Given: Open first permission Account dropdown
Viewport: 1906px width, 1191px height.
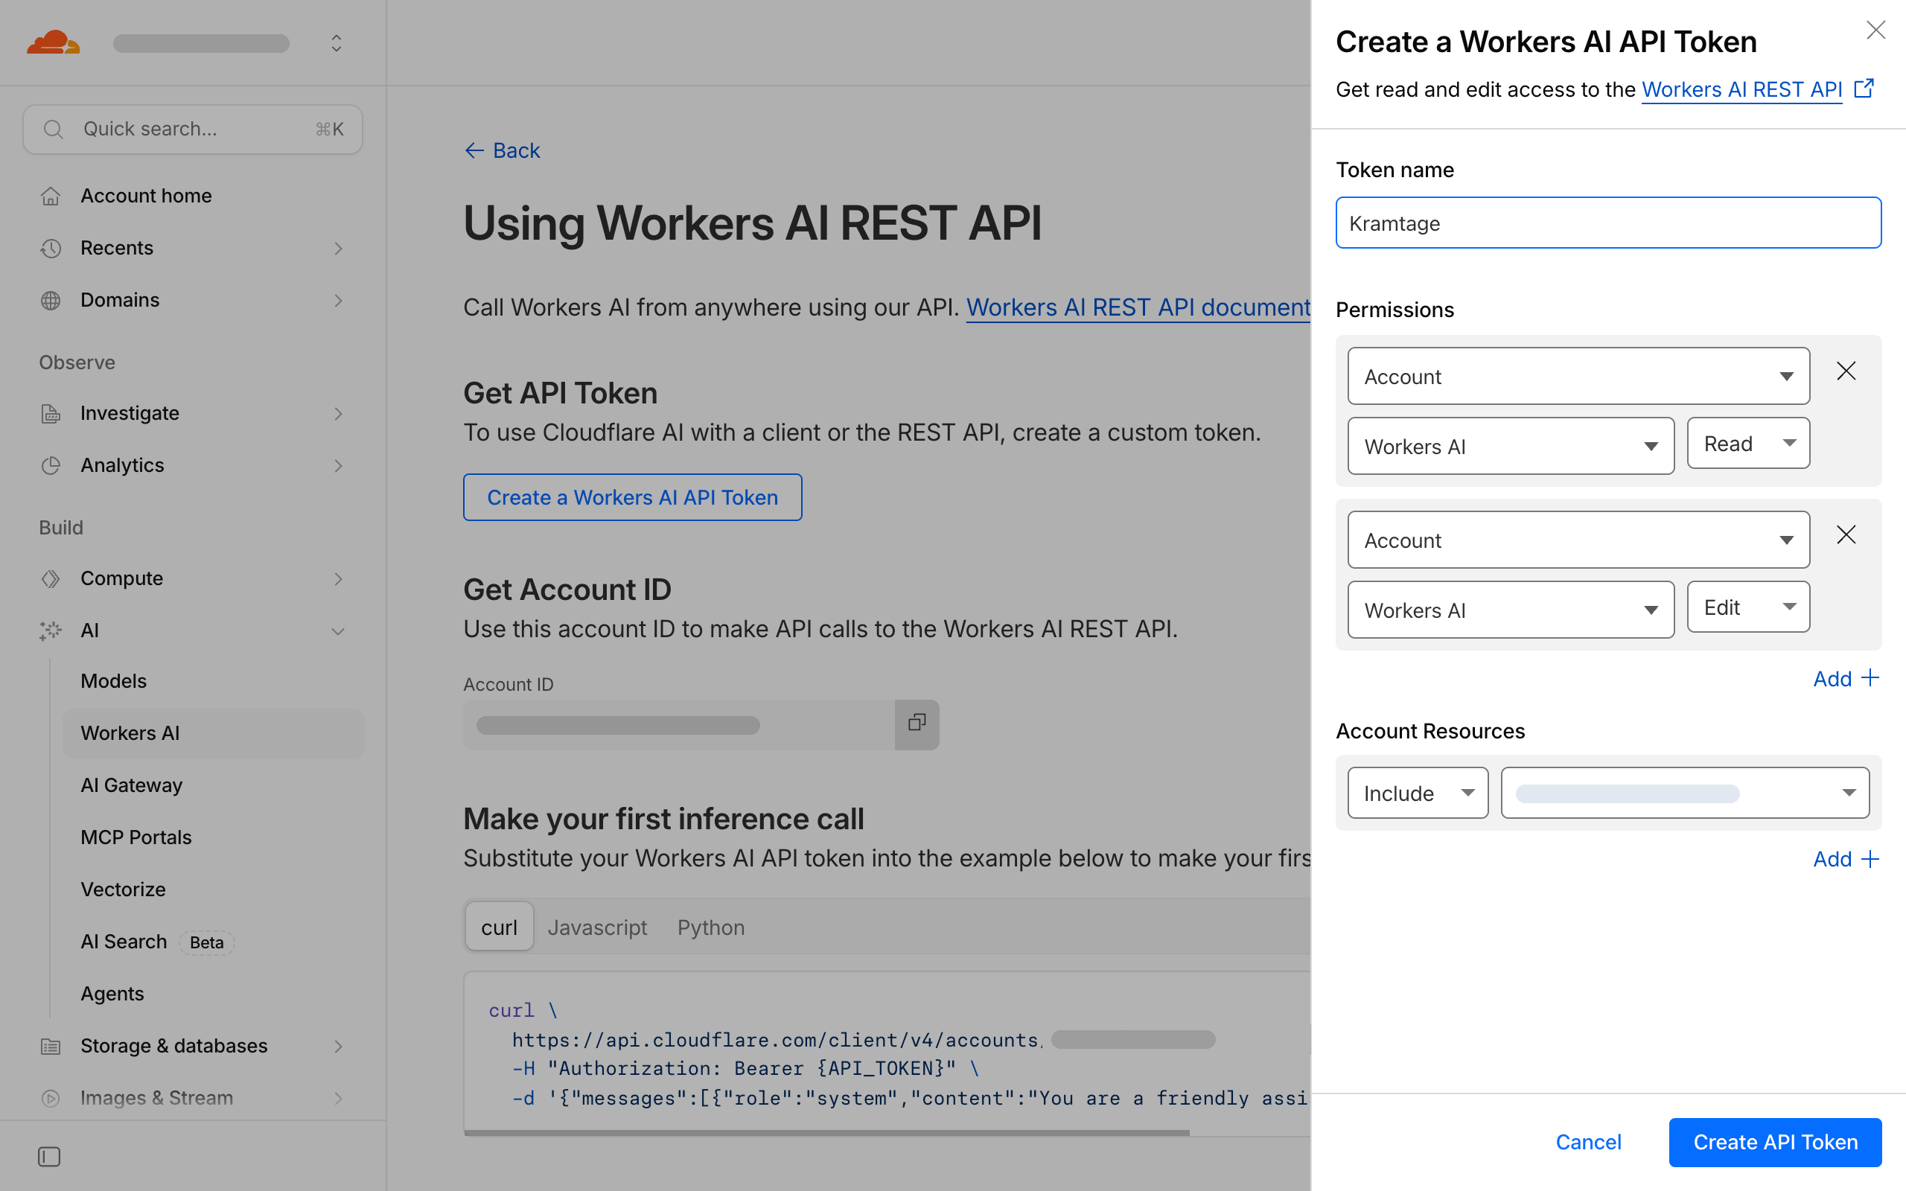Looking at the screenshot, I should point(1578,377).
